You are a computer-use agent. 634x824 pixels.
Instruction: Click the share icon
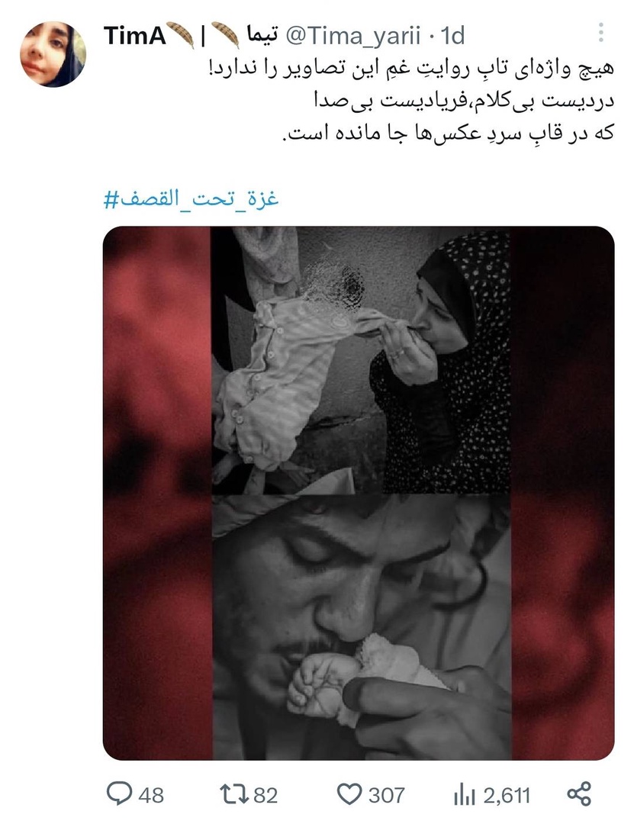579,793
